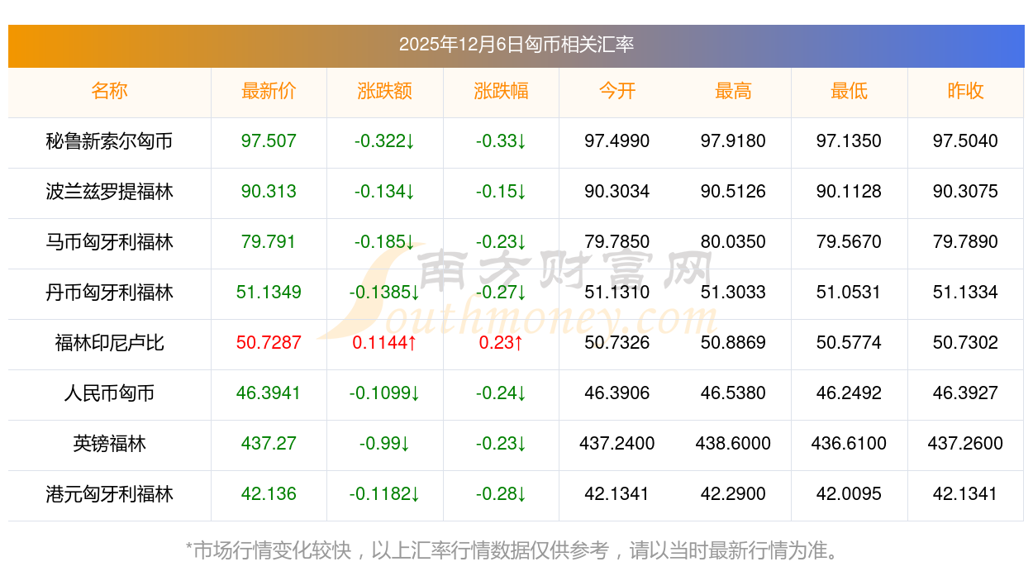Select the '名称' column header

(109, 91)
